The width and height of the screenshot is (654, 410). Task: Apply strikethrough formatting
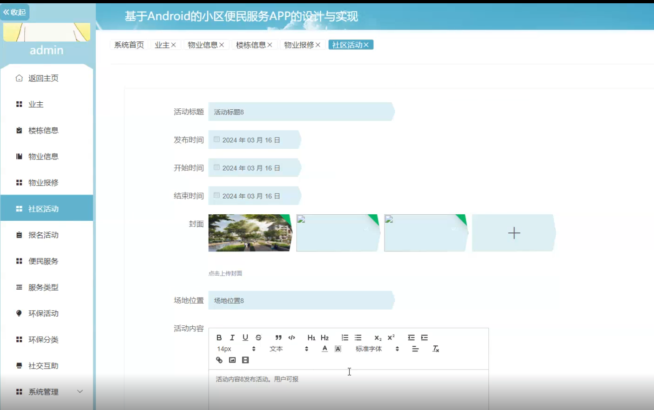(x=258, y=337)
